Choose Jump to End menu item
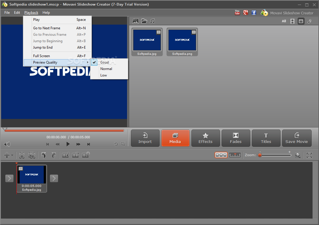 [57, 47]
